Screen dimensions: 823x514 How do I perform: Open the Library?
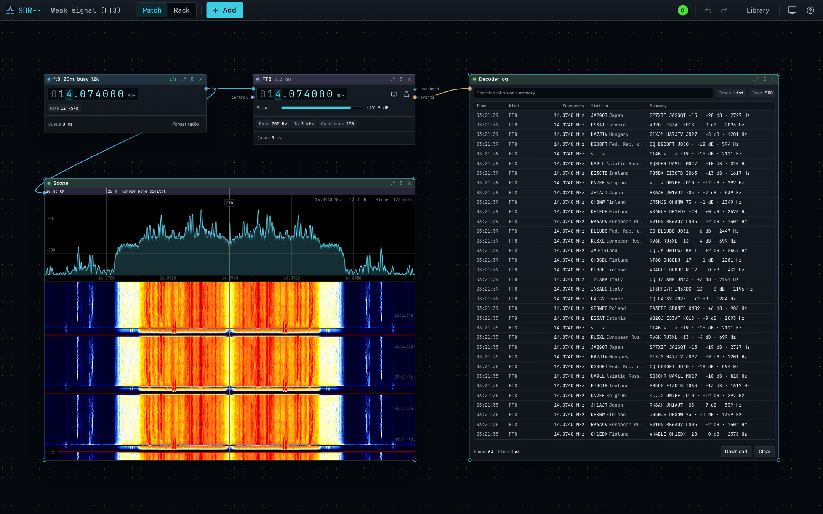[x=758, y=10]
